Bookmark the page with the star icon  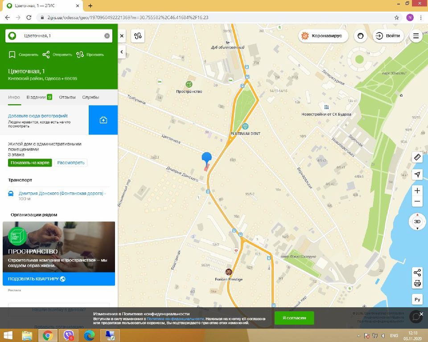(397, 17)
